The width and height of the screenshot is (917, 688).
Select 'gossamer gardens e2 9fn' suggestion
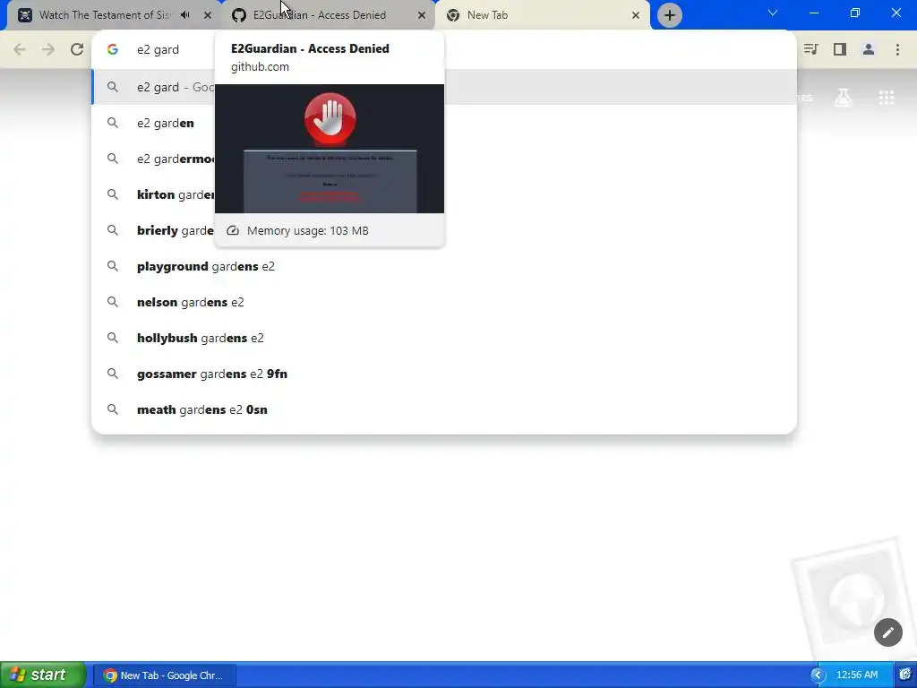[444, 374]
